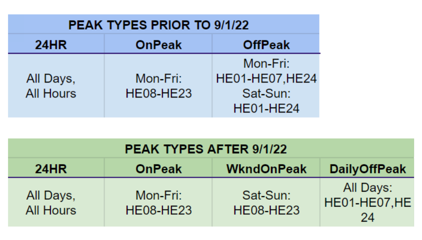Click the 'PEAK TYPES AFTER 9/1/22' title
This screenshot has width=422, height=240.
(x=206, y=149)
